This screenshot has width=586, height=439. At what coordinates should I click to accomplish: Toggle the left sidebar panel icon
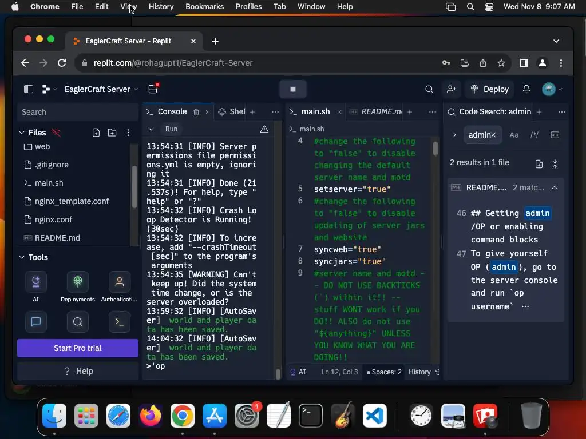[29, 89]
